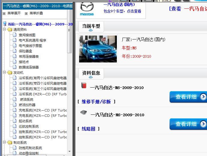The image size is (207, 156).
Task: Click 查看详细 button for 线路图
Action: 188,124
